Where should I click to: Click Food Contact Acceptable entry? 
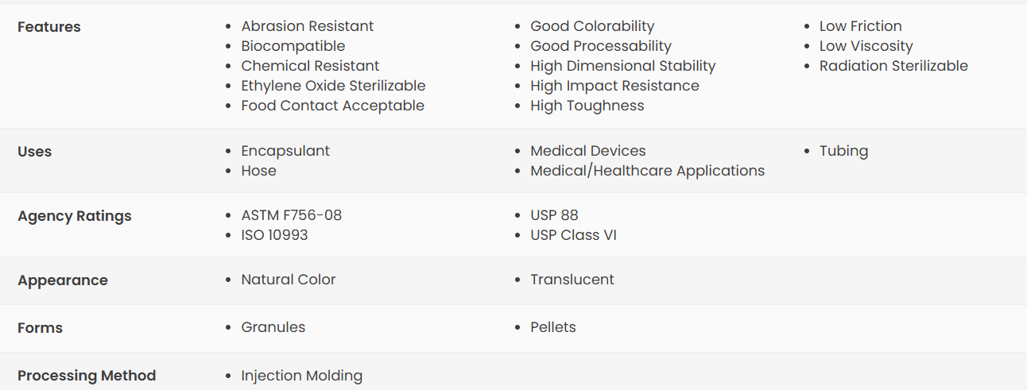(x=332, y=106)
